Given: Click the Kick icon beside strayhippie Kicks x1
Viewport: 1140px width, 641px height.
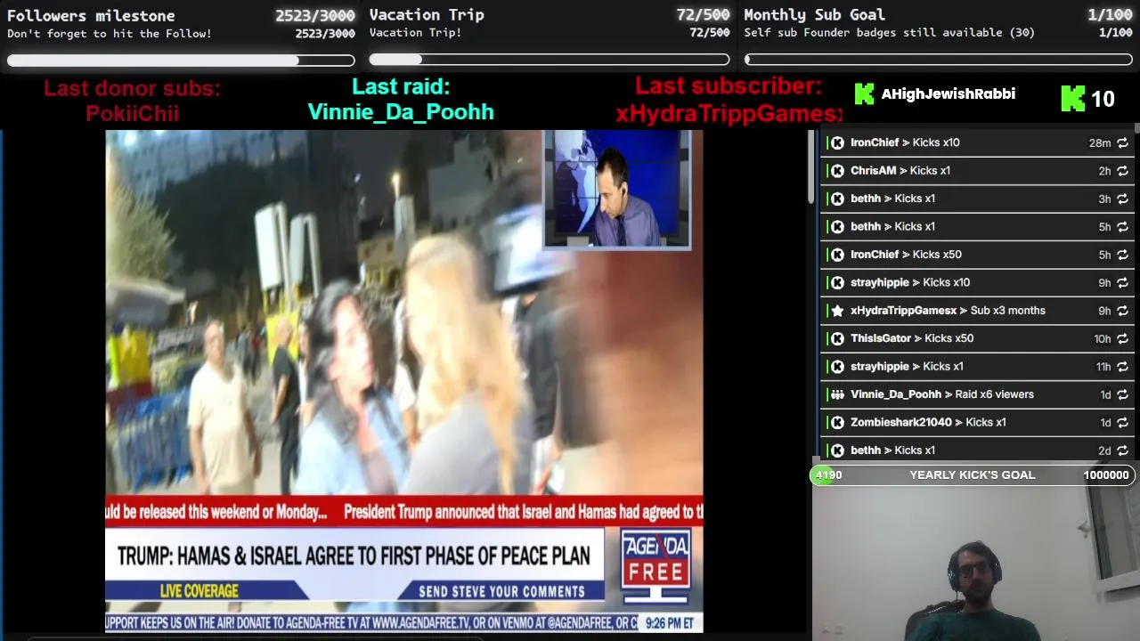Looking at the screenshot, I should tap(837, 367).
